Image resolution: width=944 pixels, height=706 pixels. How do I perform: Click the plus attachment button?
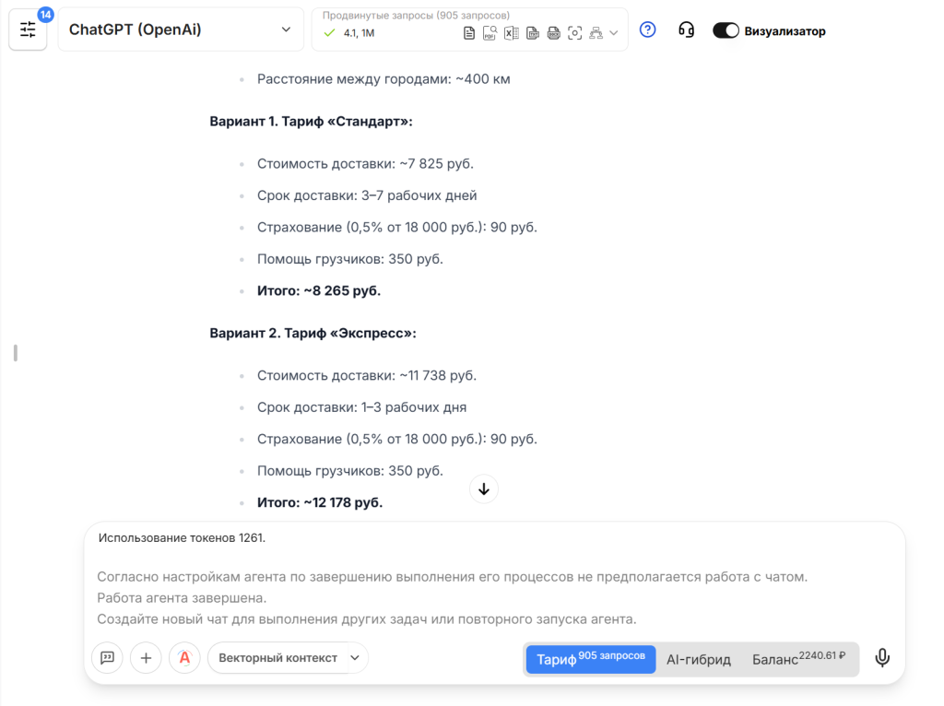coord(146,658)
